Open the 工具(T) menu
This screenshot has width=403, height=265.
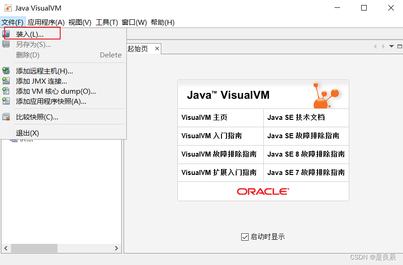tap(107, 23)
